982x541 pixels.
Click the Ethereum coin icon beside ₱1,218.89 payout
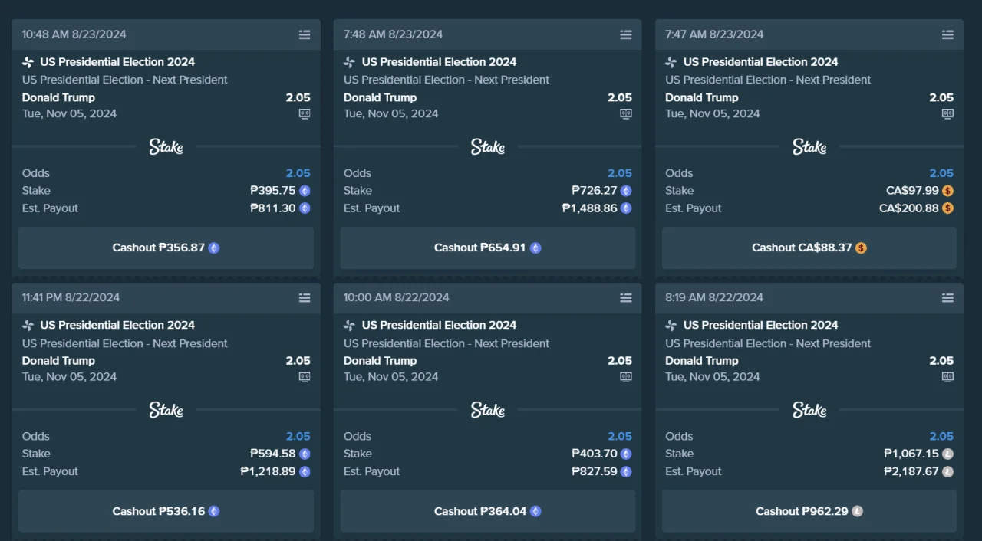305,471
